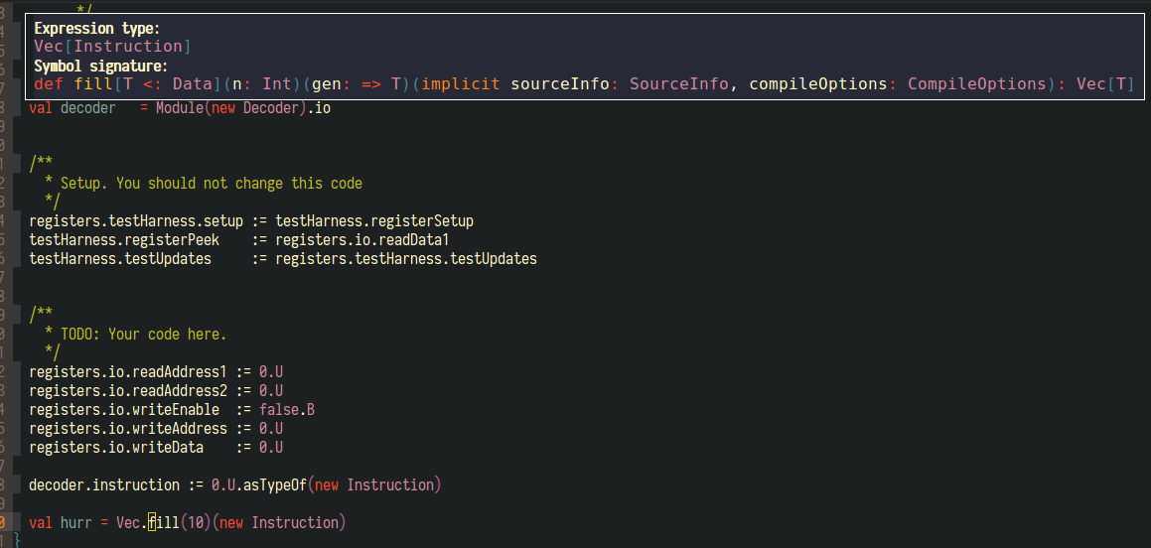Click 'def fill' in the symbol signature
This screenshot has height=548, width=1151.
pyautogui.click(x=72, y=84)
